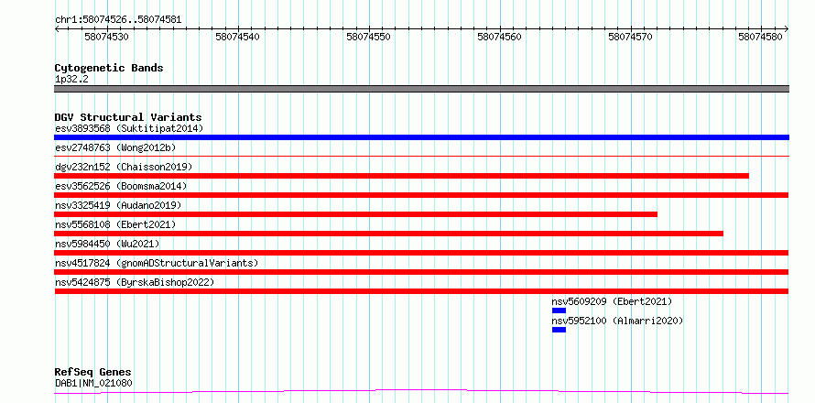Click the blue esv3893568 variant bar
This screenshot has height=403, width=815.
[x=421, y=137]
